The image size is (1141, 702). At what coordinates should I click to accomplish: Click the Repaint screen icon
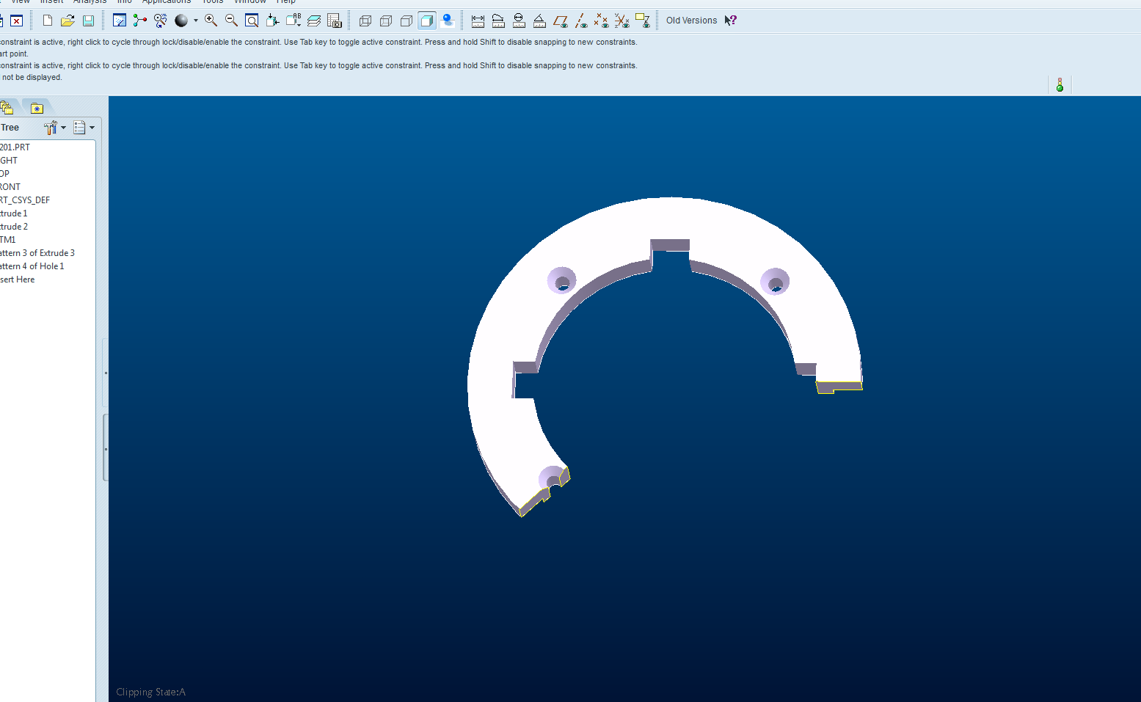[x=120, y=21]
